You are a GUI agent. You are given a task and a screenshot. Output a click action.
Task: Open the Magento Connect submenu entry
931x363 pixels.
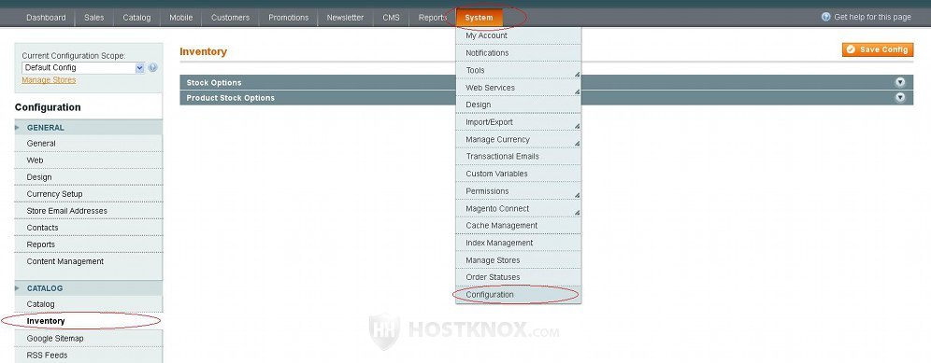[x=519, y=209]
